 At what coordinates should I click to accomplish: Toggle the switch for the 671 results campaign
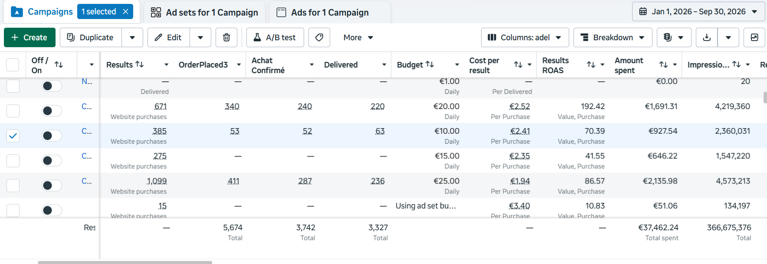(52, 111)
